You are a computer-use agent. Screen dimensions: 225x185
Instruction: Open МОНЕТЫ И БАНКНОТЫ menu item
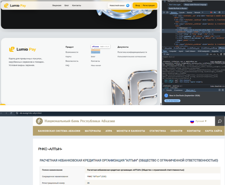[131, 131]
